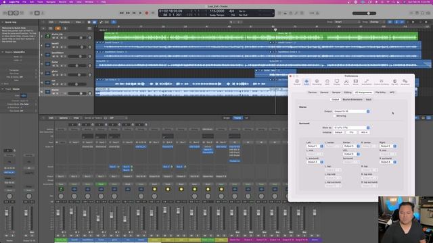Click the Fast Forward transport button

128,13
